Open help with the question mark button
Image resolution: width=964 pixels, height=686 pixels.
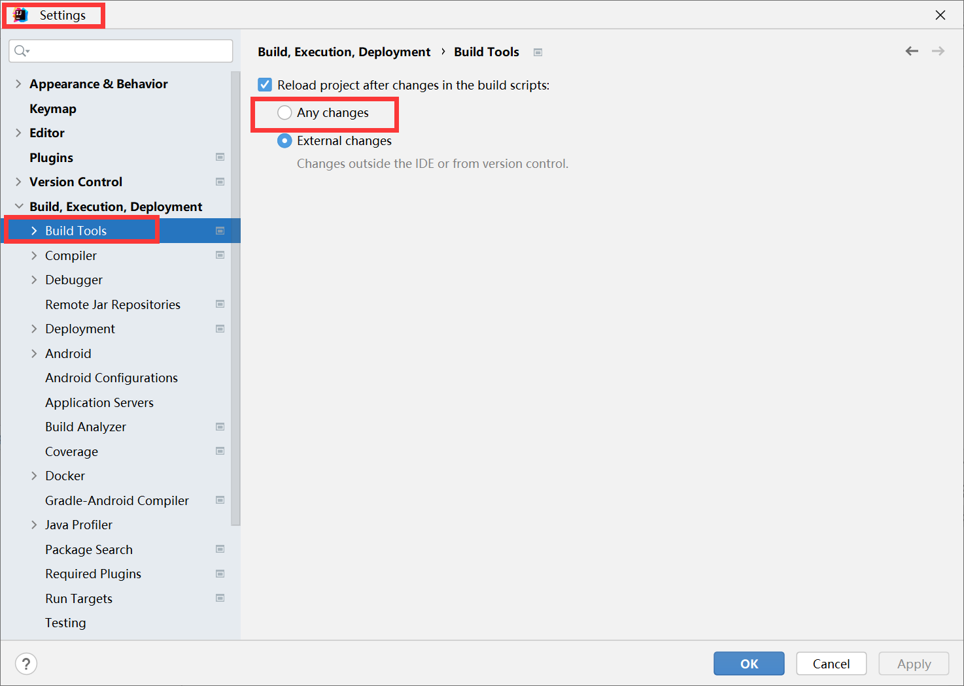pyautogui.click(x=26, y=664)
